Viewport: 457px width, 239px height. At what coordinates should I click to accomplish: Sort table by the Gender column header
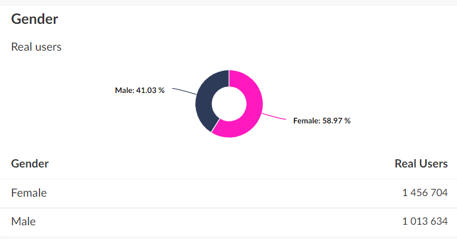[30, 163]
